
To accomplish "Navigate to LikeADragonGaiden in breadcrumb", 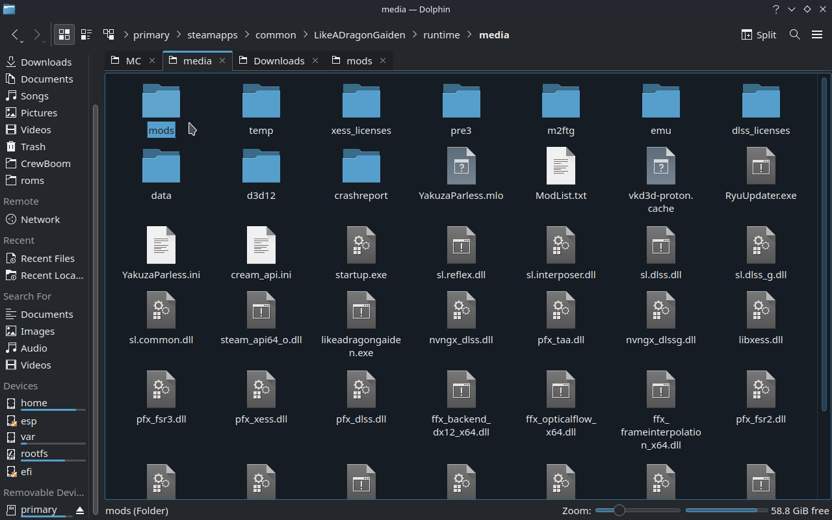I will pos(359,35).
